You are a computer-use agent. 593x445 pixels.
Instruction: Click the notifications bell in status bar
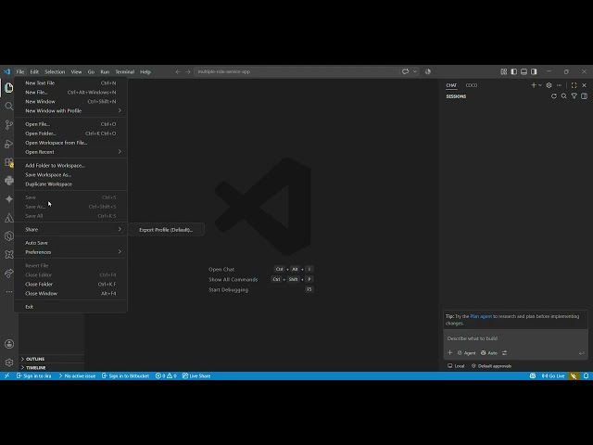point(586,375)
